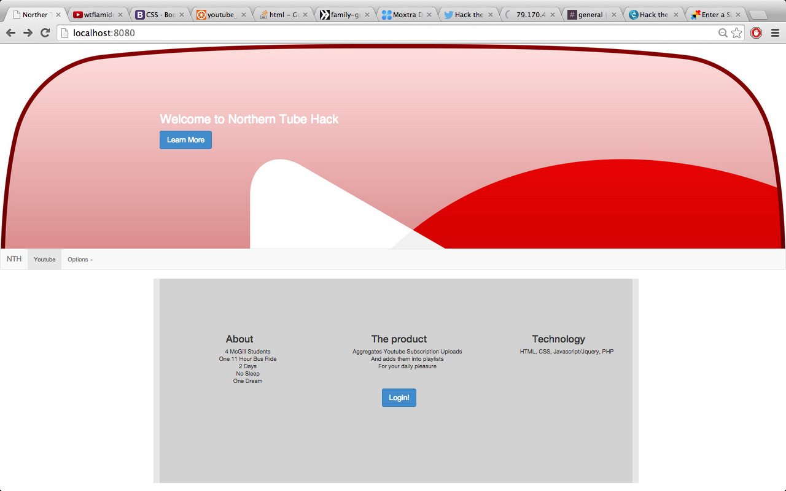Switch to the wtfiamid YouTube tab
This screenshot has width=786, height=491.
(98, 15)
